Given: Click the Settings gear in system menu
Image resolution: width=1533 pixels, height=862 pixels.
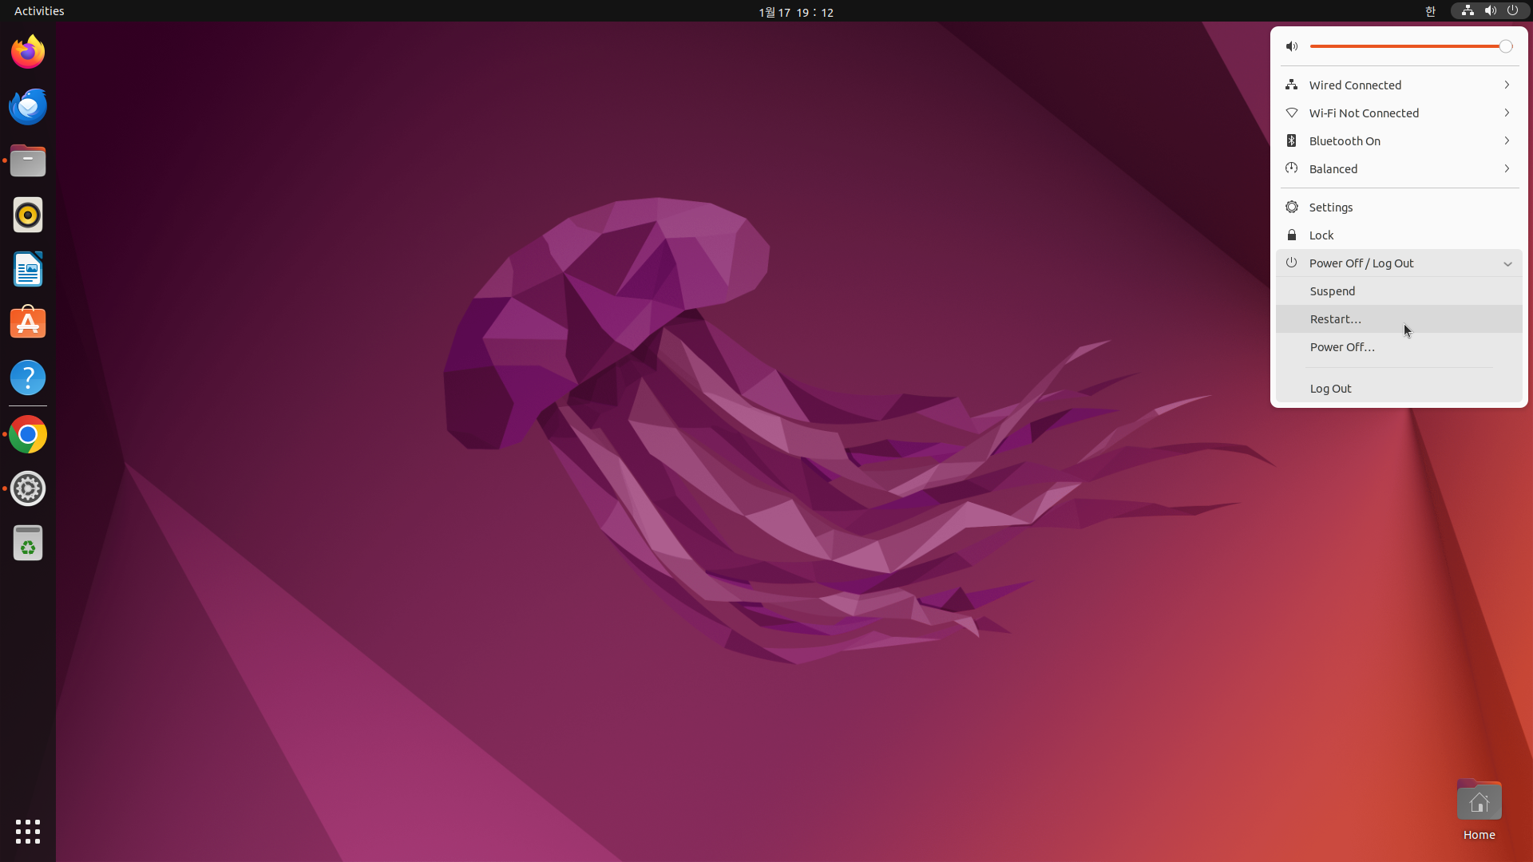Looking at the screenshot, I should click(1292, 207).
